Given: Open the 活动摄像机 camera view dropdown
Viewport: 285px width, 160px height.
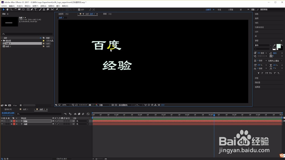Looking at the screenshot, I should point(126,105).
